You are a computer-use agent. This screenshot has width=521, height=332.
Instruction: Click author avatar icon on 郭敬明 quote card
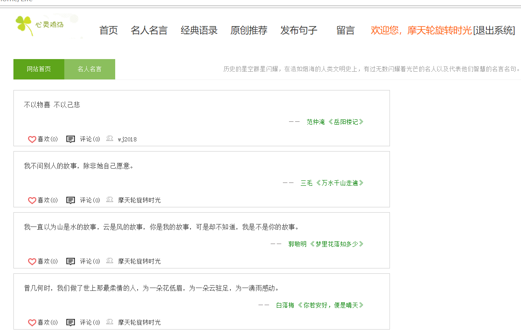(109, 261)
